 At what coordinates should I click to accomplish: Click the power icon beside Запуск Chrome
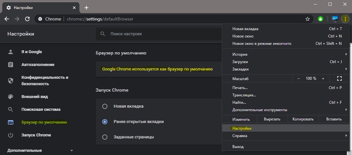11,135
